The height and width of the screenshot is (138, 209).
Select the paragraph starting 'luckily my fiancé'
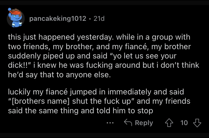coord(99,101)
